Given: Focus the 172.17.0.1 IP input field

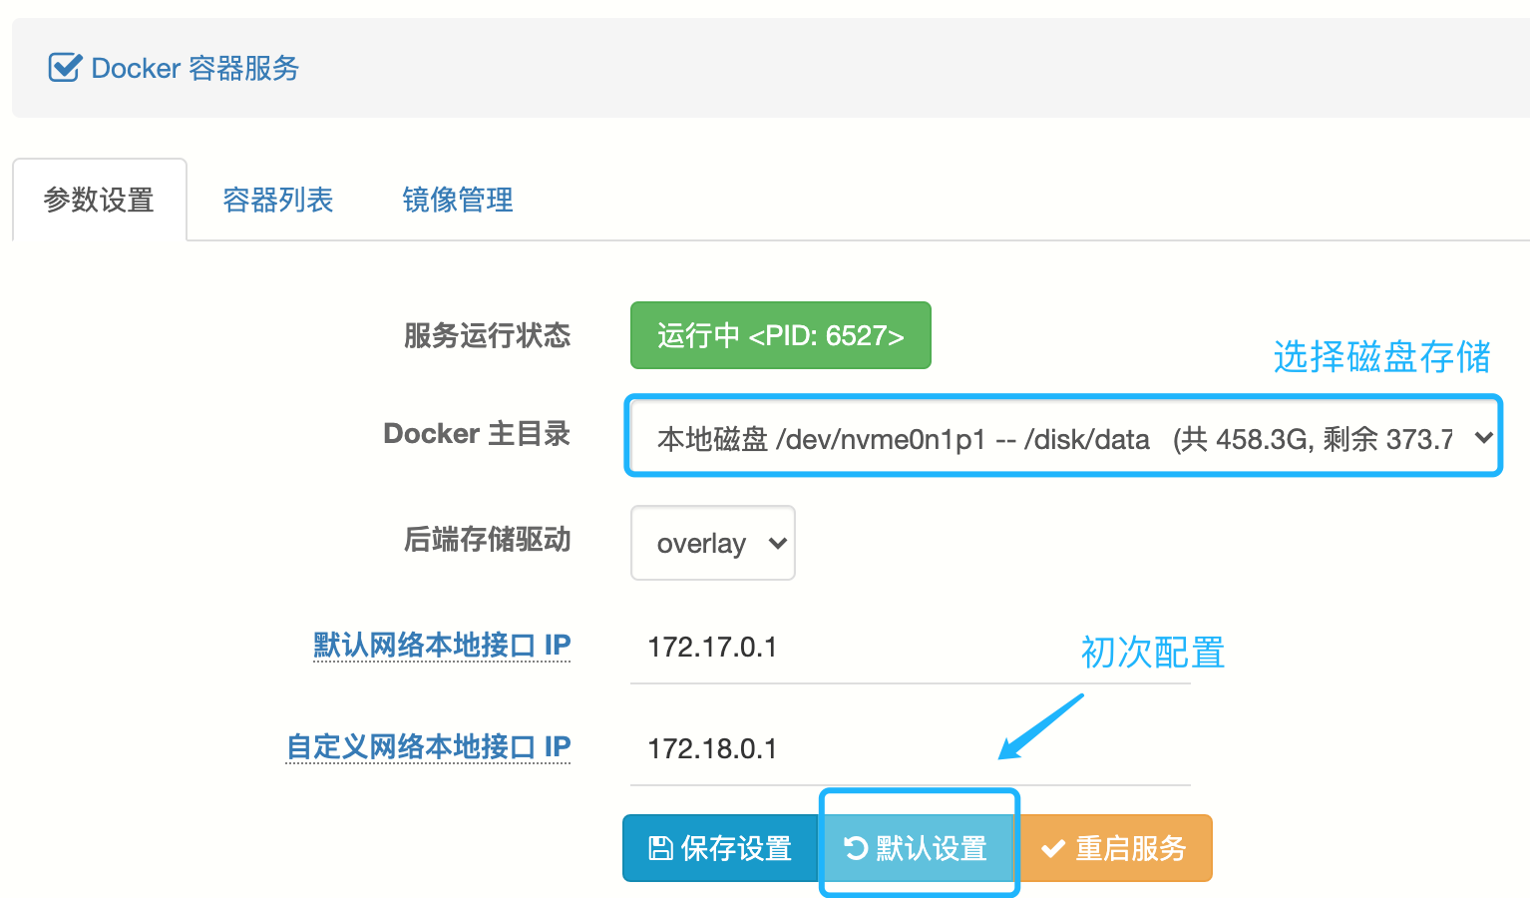Looking at the screenshot, I should (x=910, y=648).
